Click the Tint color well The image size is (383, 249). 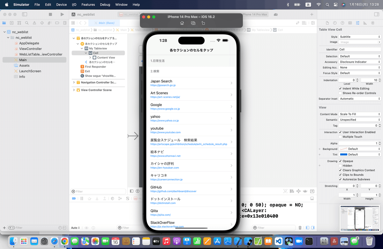click(343, 154)
